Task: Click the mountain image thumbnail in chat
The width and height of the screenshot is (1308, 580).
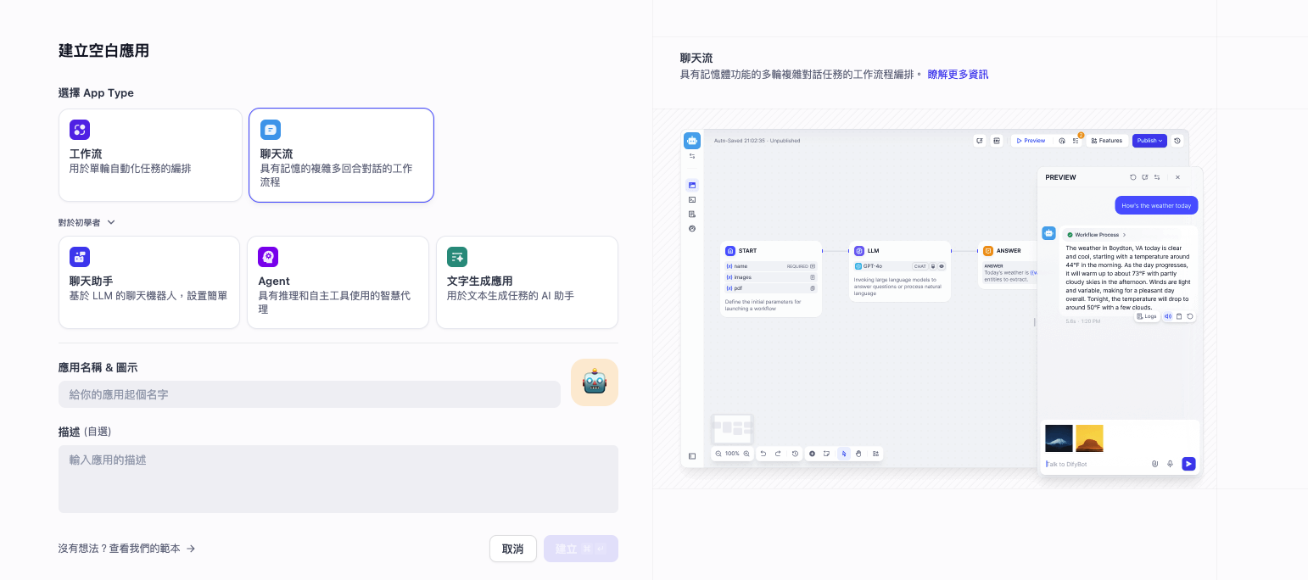Action: pos(1059,438)
